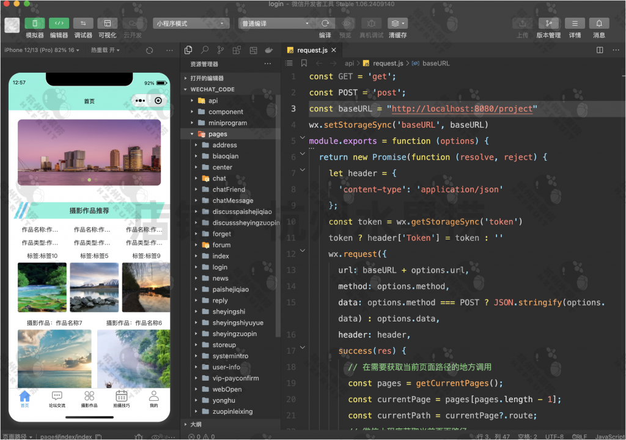Select the login folder in explorer
This screenshot has height=440, width=626.
(x=219, y=267)
